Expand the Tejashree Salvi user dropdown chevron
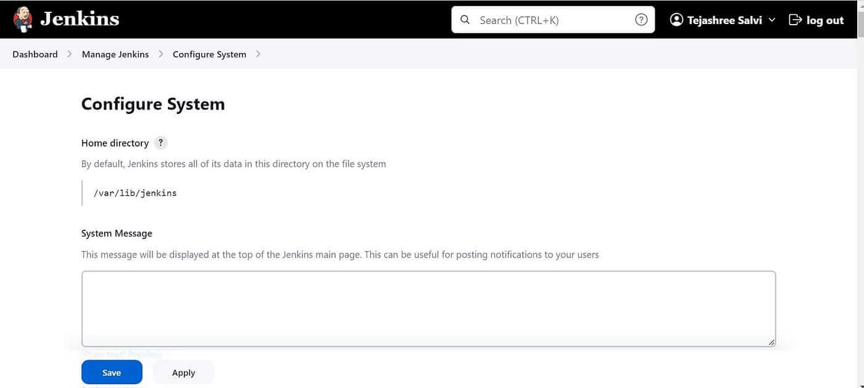Image resolution: width=864 pixels, height=388 pixels. point(771,20)
